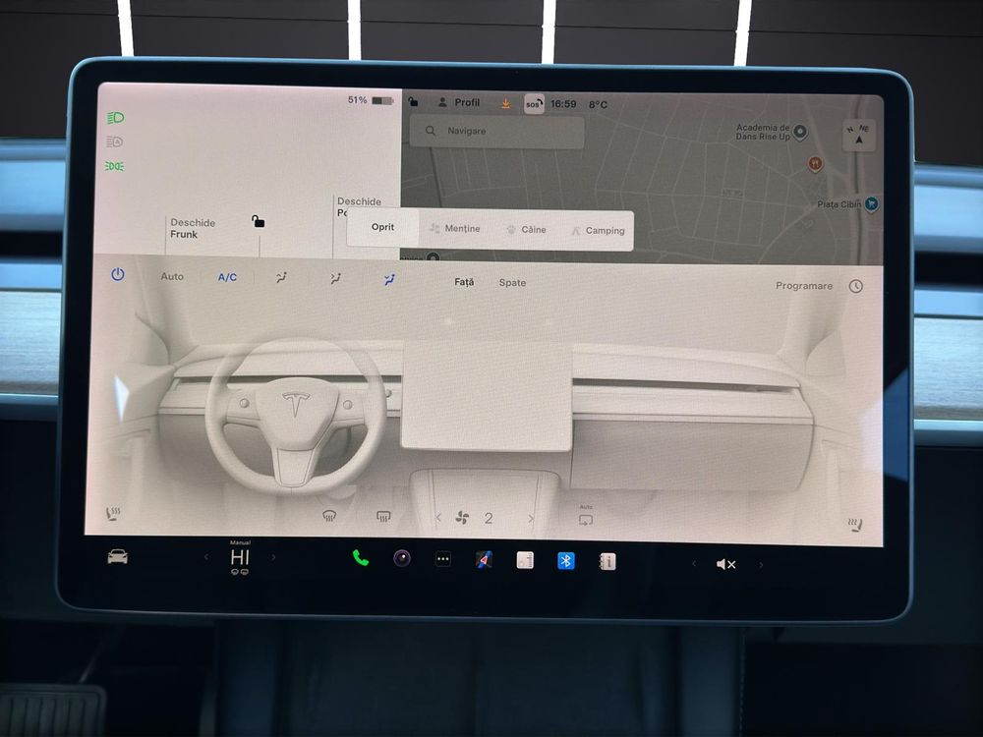Select face-level airflow vent mode

tap(281, 278)
